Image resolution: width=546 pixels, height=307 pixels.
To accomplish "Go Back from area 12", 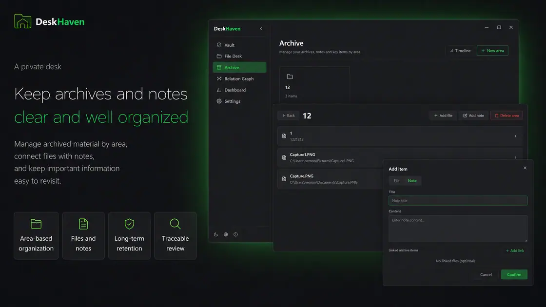I will pos(288,115).
